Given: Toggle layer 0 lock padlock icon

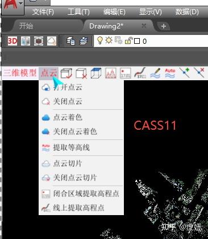Looking at the screenshot, I should click(x=128, y=40).
